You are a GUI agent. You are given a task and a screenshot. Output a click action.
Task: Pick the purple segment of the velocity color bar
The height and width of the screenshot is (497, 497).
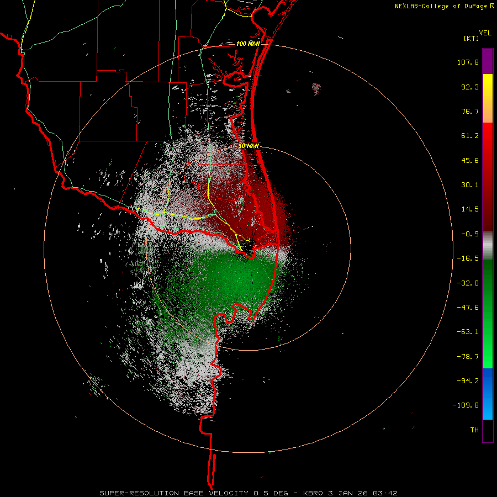(488, 61)
